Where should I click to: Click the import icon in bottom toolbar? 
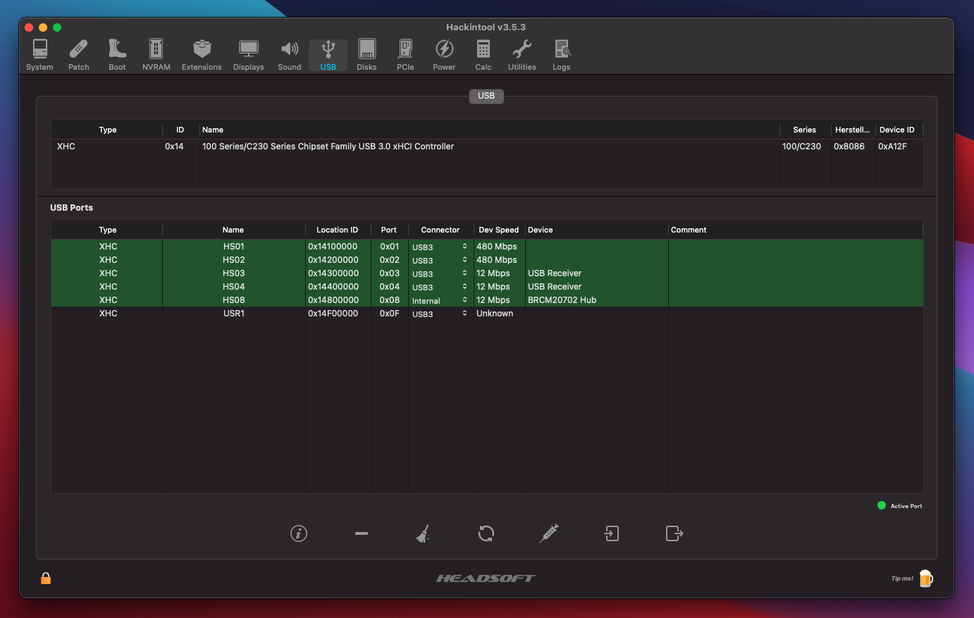point(612,533)
